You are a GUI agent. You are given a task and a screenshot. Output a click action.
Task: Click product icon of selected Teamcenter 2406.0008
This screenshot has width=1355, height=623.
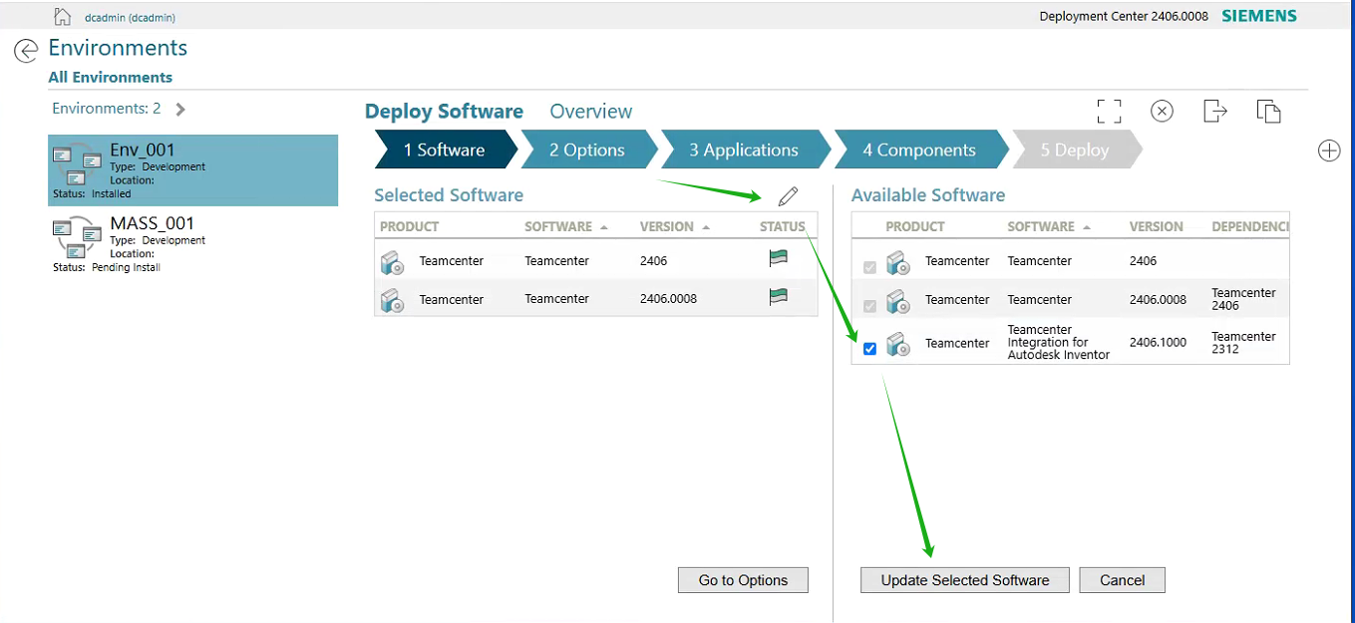pyautogui.click(x=392, y=300)
